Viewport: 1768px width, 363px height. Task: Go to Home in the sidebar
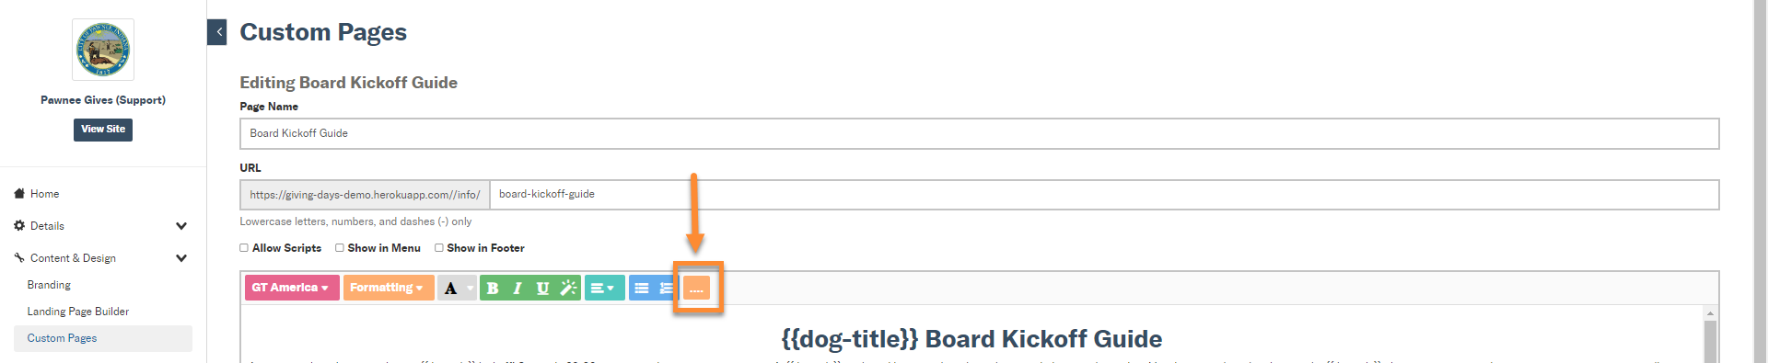click(x=44, y=194)
